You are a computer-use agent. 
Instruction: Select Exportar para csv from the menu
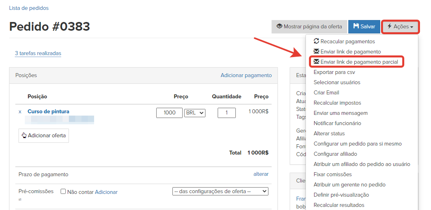point(334,72)
